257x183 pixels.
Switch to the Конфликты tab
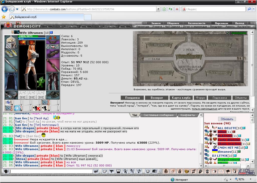(x=188, y=115)
